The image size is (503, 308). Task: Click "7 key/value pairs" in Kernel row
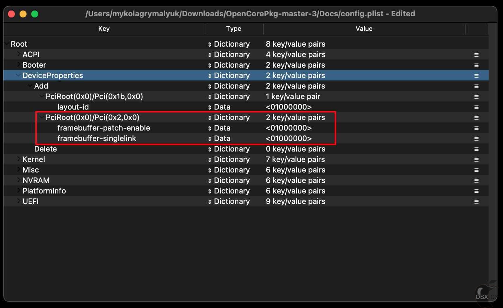(295, 159)
